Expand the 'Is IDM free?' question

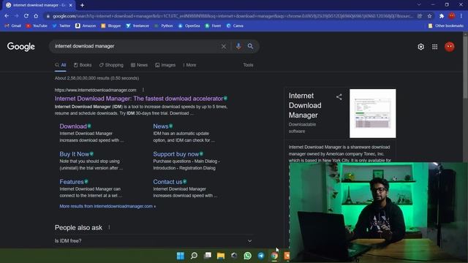(x=154, y=241)
